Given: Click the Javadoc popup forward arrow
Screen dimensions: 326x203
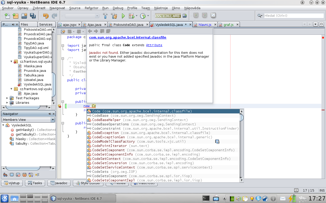Looking at the screenshot, I should pyautogui.click(x=96, y=31).
